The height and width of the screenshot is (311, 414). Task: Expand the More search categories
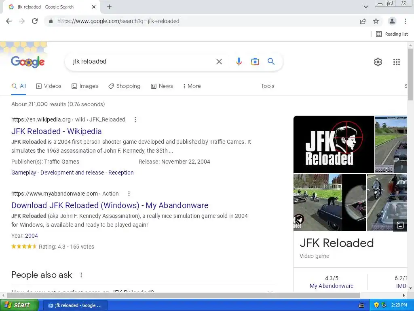[x=192, y=86]
